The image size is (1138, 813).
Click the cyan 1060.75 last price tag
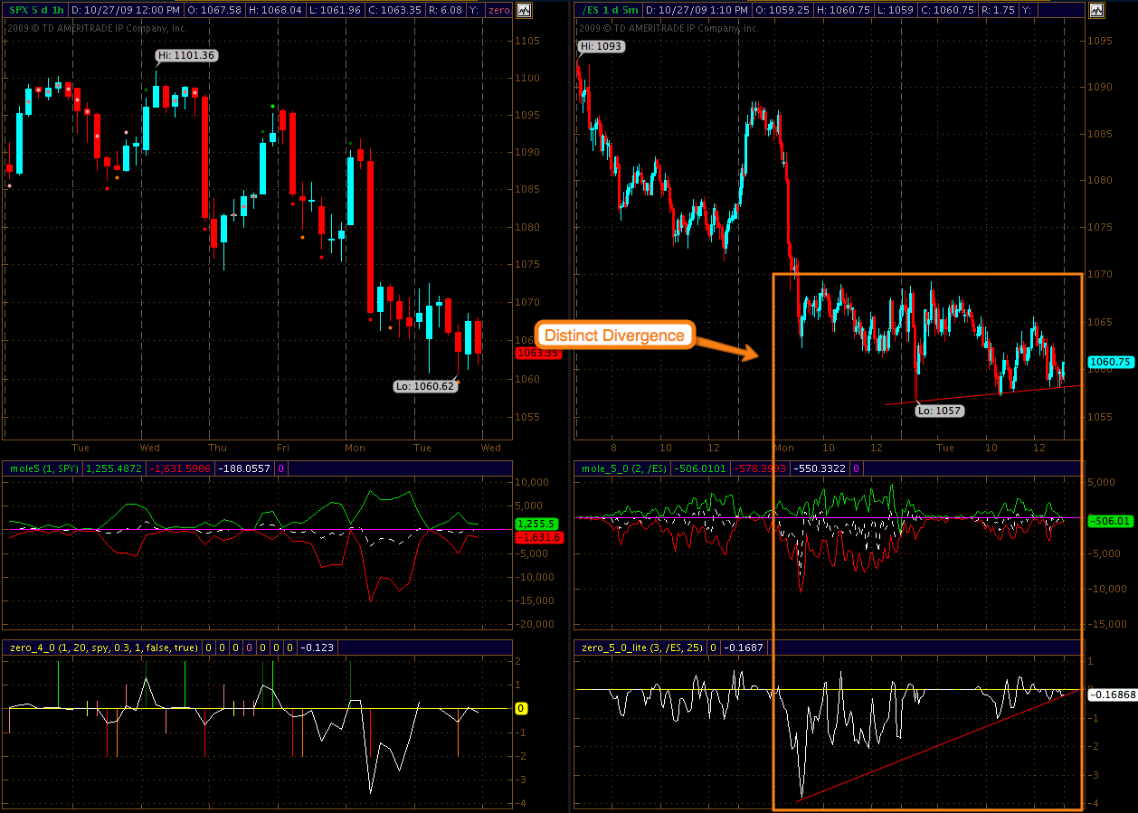pyautogui.click(x=1110, y=363)
